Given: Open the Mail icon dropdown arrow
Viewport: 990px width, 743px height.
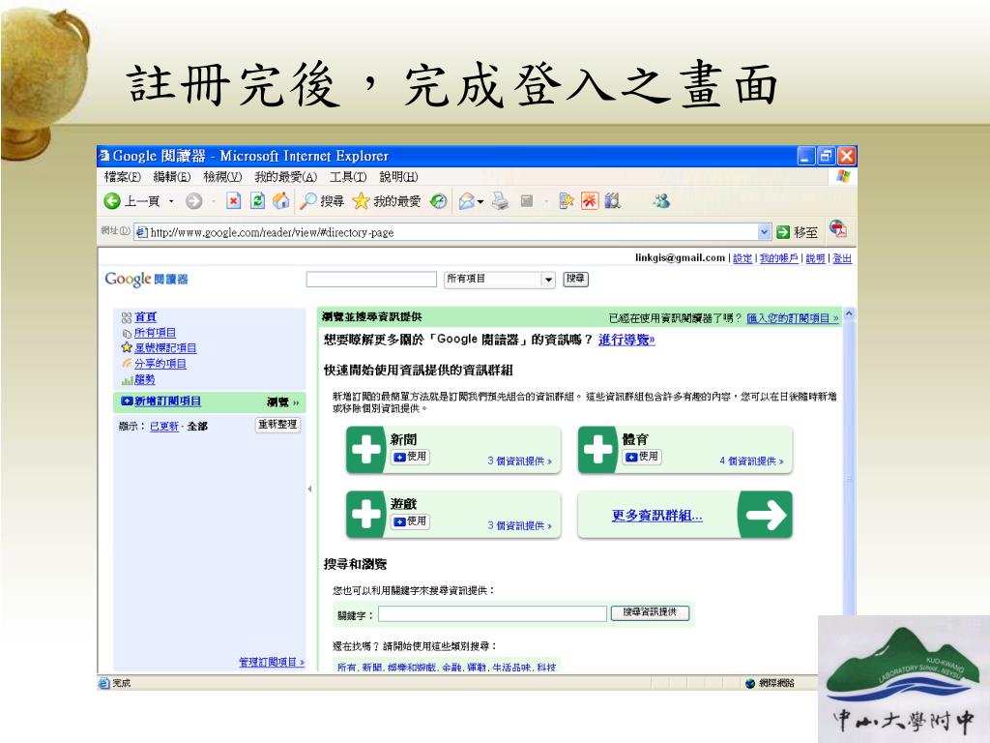Looking at the screenshot, I should (480, 202).
